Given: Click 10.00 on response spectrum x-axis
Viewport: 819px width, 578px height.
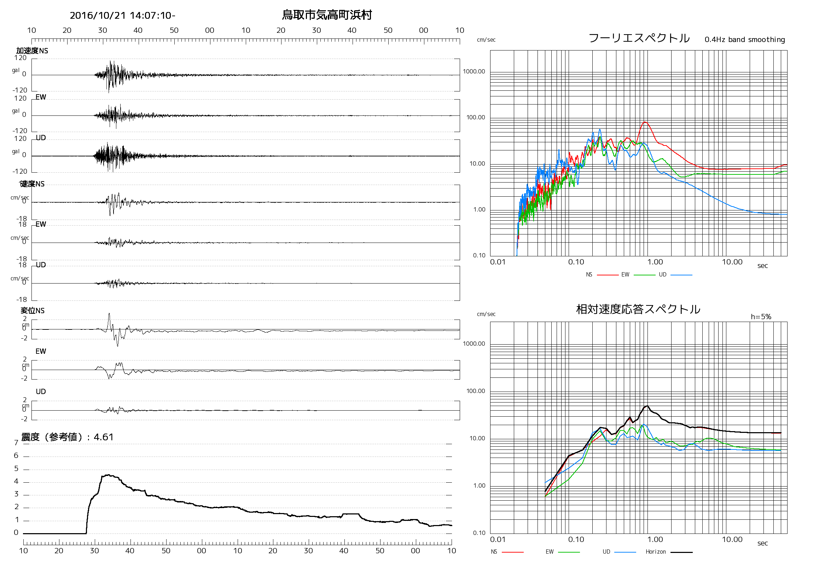Looking at the screenshot, I should pyautogui.click(x=732, y=540).
